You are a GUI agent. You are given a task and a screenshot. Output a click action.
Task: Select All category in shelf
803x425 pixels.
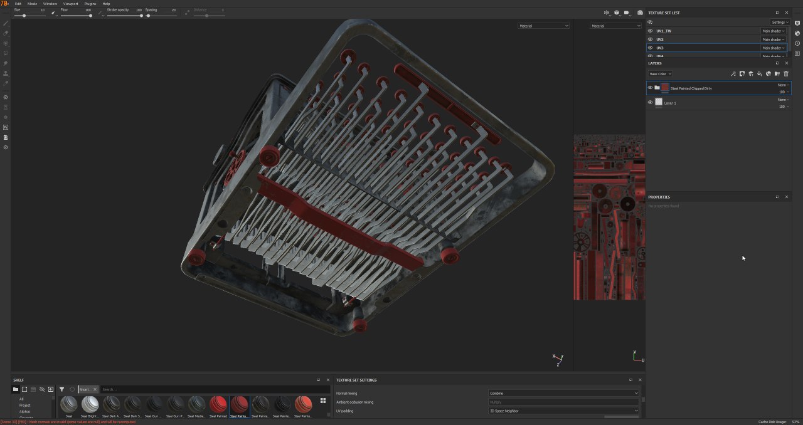[x=21, y=399]
